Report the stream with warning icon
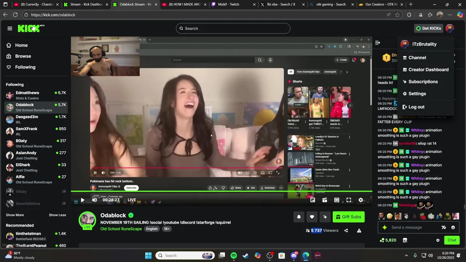Viewport: 466px width, 262px height. pos(359,230)
